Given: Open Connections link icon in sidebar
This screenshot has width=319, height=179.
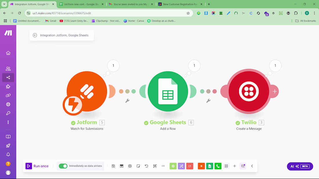Looking at the screenshot, I should (x=8, y=95).
